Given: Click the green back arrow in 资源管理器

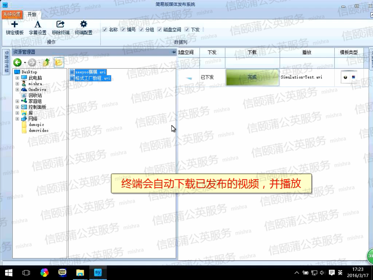Looking at the screenshot, I should 17,62.
